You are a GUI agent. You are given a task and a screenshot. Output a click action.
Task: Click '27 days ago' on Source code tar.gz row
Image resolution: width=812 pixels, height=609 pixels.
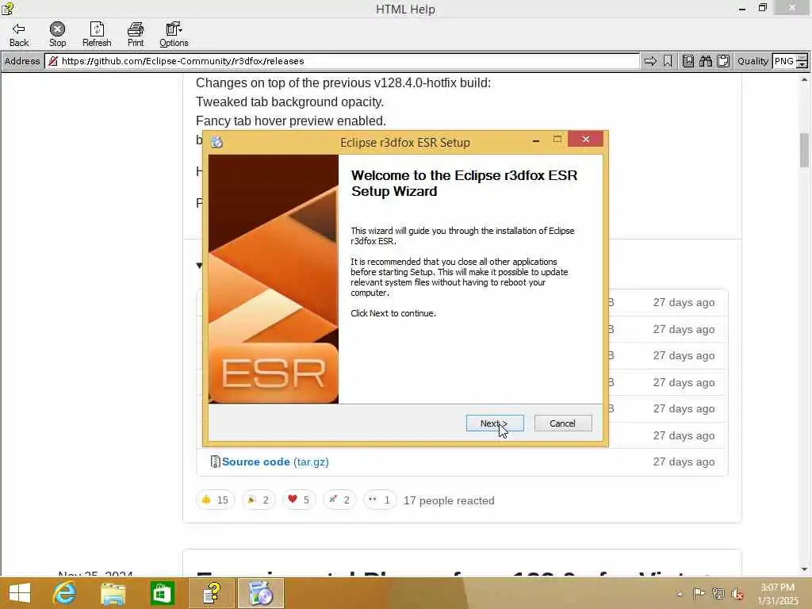click(684, 462)
